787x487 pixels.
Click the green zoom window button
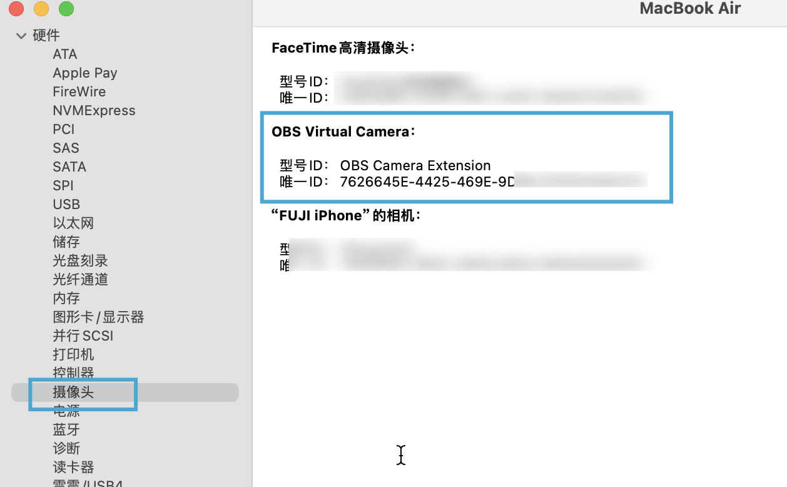[66, 9]
